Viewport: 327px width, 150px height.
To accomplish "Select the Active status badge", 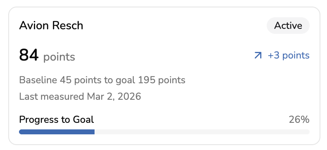I will pos(288,26).
